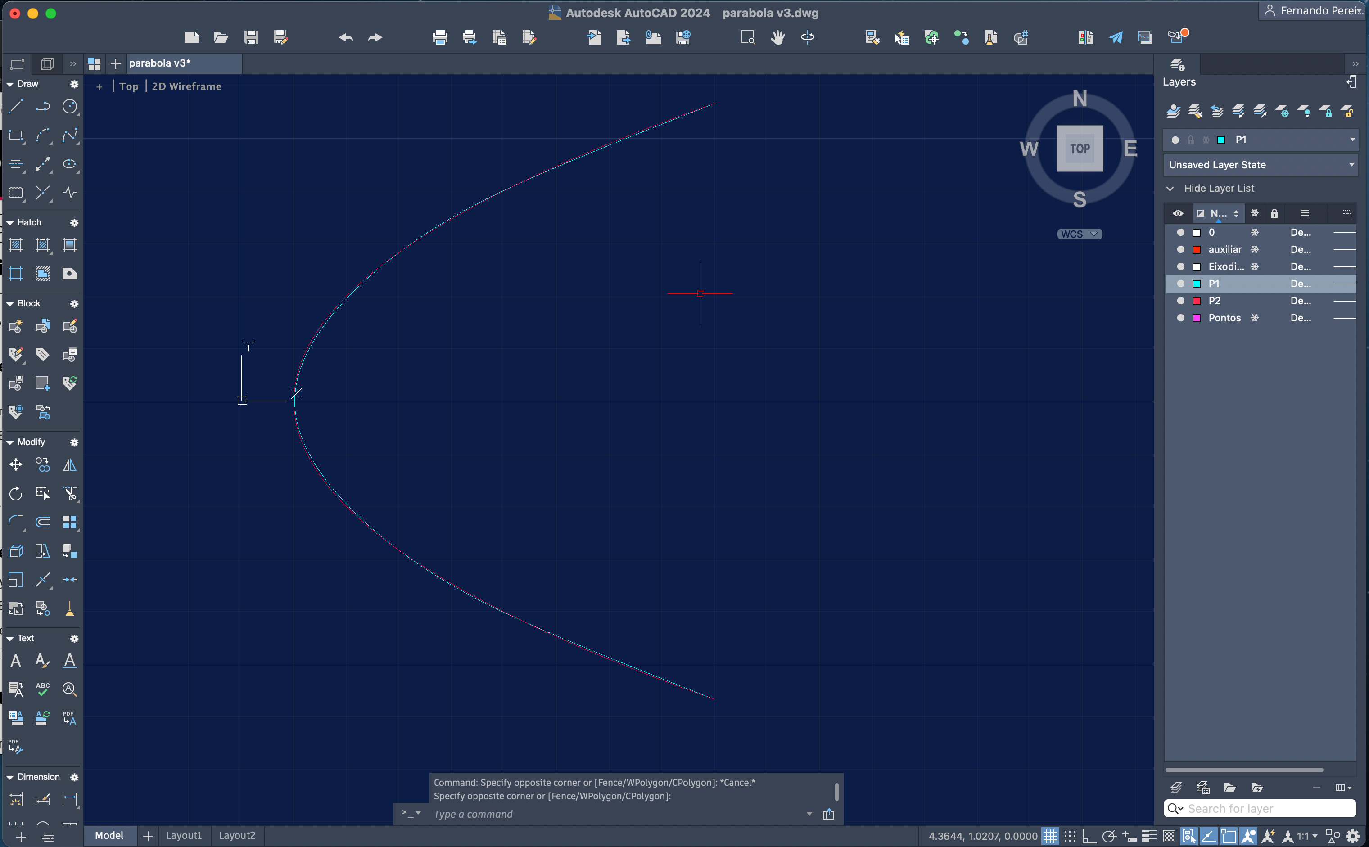
Task: Select the Rotate tool in Modify panel
Action: point(15,493)
